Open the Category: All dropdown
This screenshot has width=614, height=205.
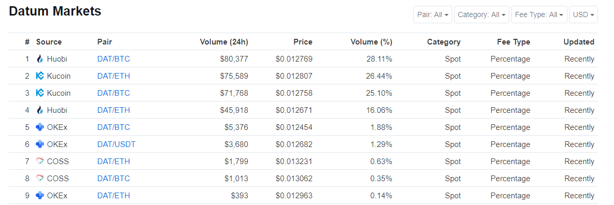482,14
